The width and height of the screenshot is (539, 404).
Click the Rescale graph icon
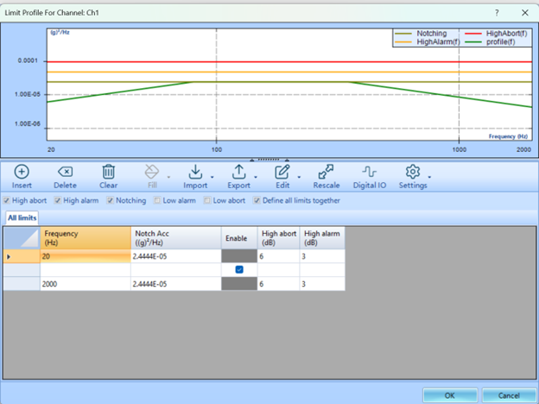pos(326,172)
